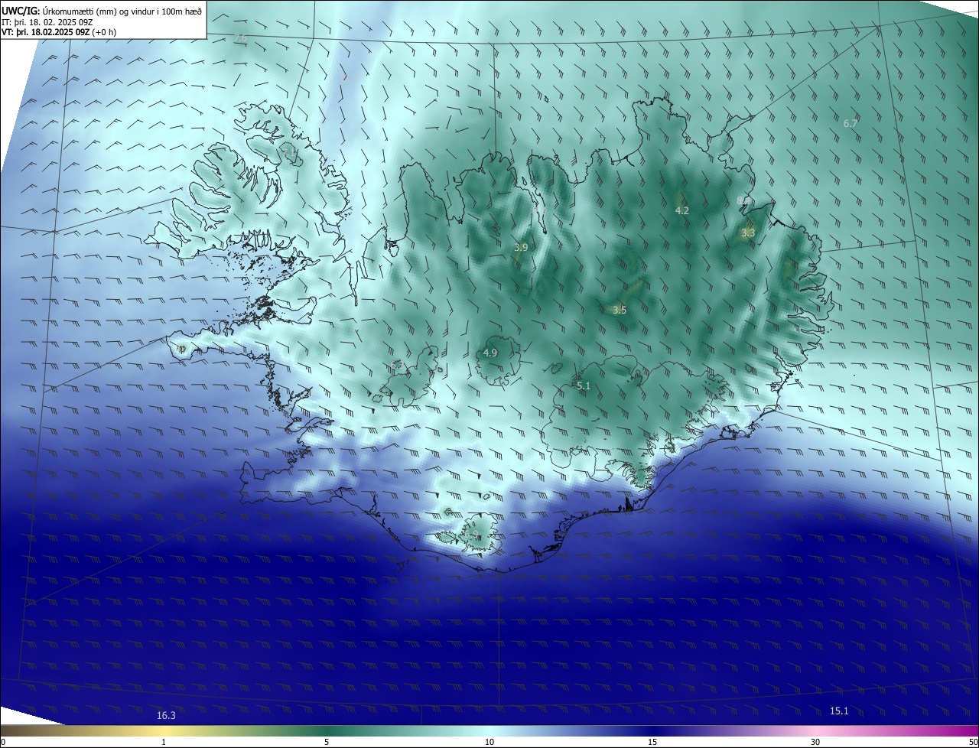Click the 5 tick on the colour scale
Screen dimensions: 979x748
[327, 743]
